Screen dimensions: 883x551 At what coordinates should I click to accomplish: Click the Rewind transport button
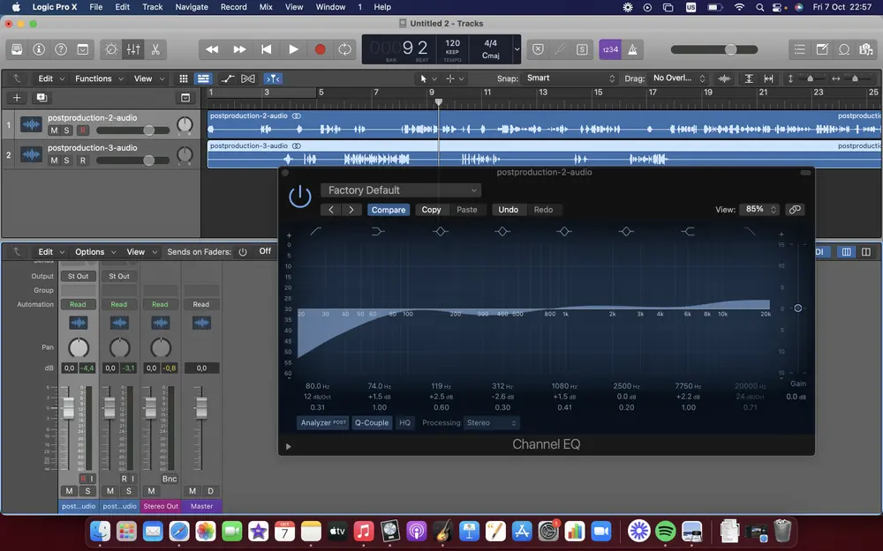coord(212,49)
